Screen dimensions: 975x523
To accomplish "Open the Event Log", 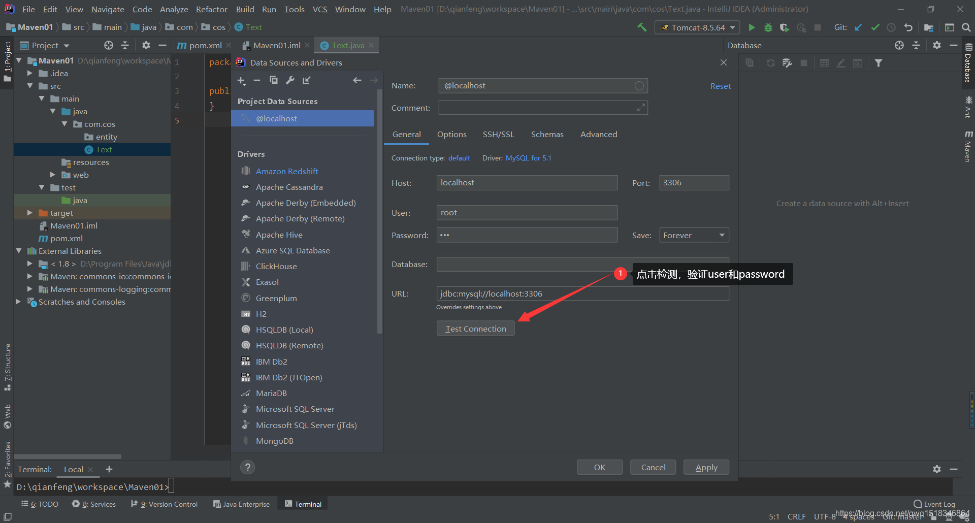I will point(934,504).
